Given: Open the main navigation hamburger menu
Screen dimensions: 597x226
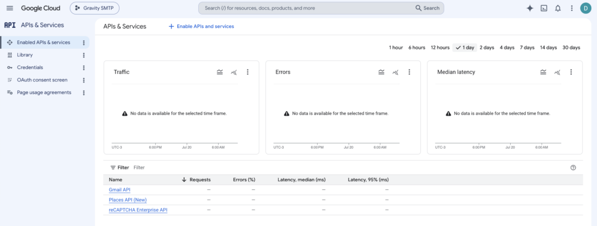Looking at the screenshot, I should pos(10,8).
